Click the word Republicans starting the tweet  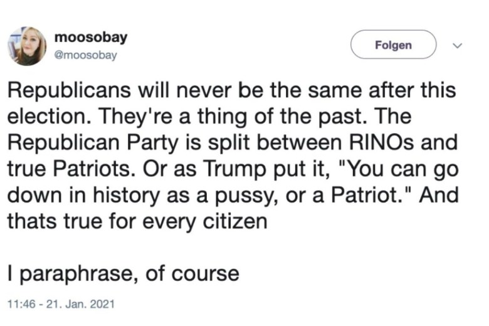click(69, 90)
